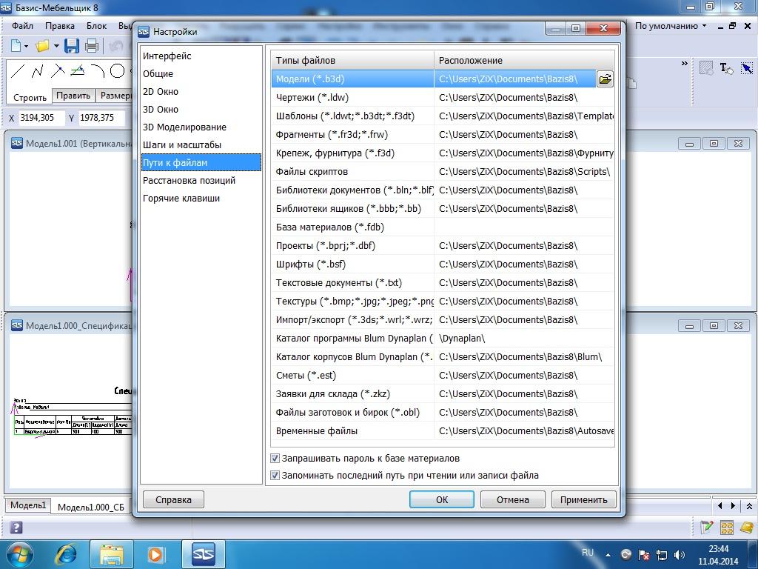
Task: Click the Y coordinate field 1978,375
Action: [x=101, y=118]
